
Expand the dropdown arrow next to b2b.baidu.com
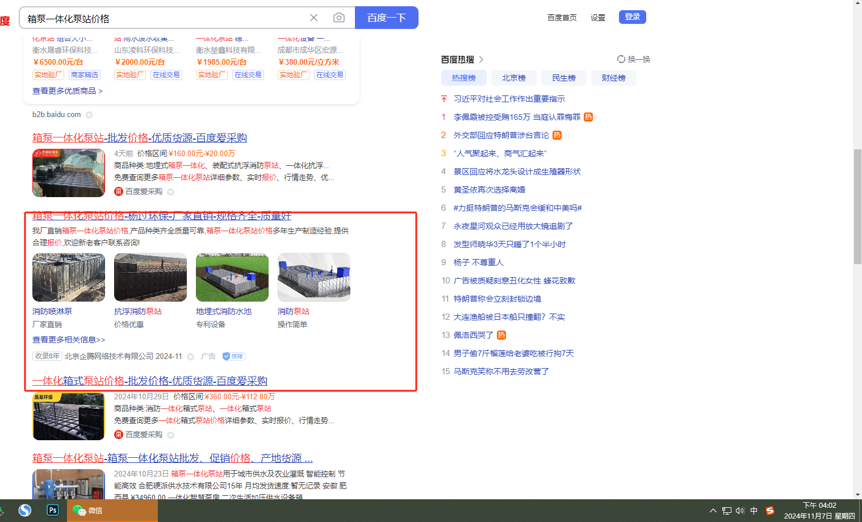[89, 115]
